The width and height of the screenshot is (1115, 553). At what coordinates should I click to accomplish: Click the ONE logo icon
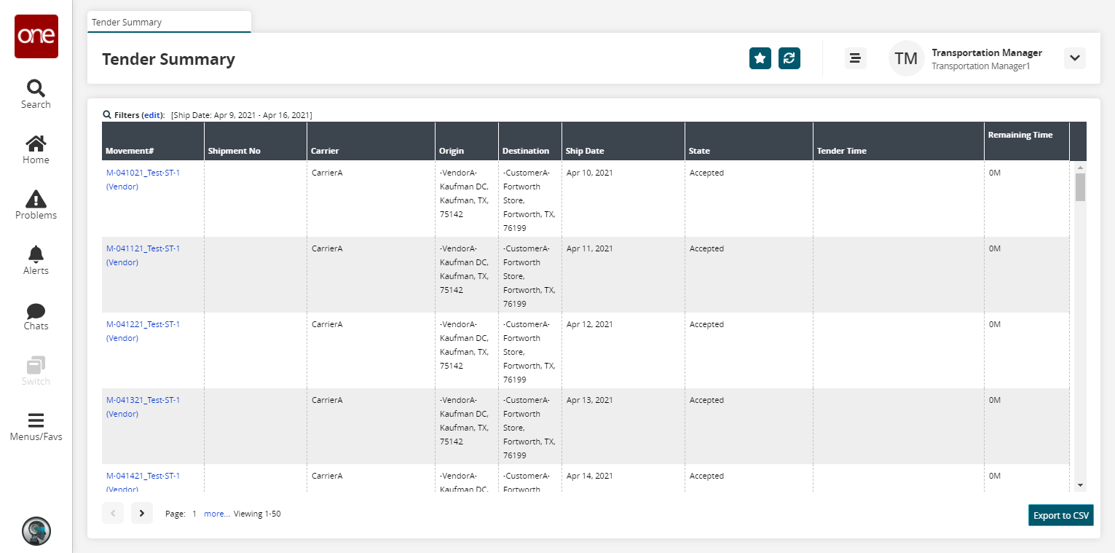[x=36, y=36]
